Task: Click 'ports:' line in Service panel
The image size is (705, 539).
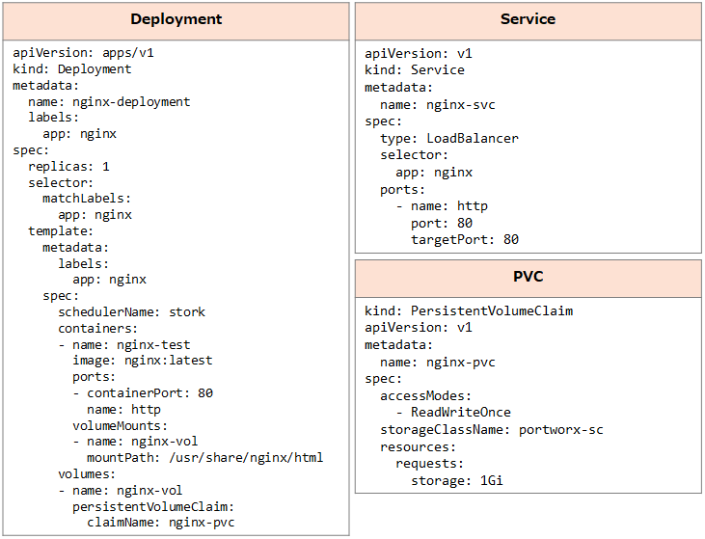Action: (x=402, y=190)
